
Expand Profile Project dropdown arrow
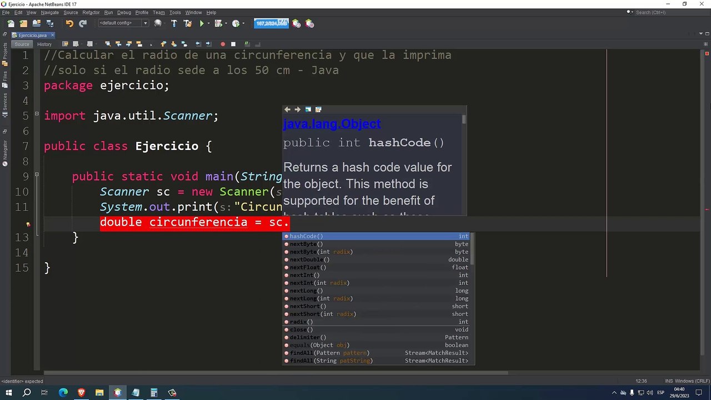[243, 23]
